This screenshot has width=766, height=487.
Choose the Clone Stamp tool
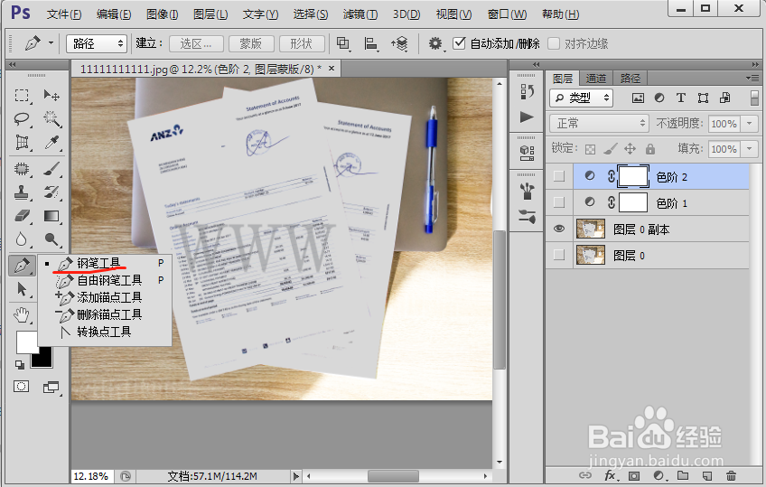[x=22, y=192]
